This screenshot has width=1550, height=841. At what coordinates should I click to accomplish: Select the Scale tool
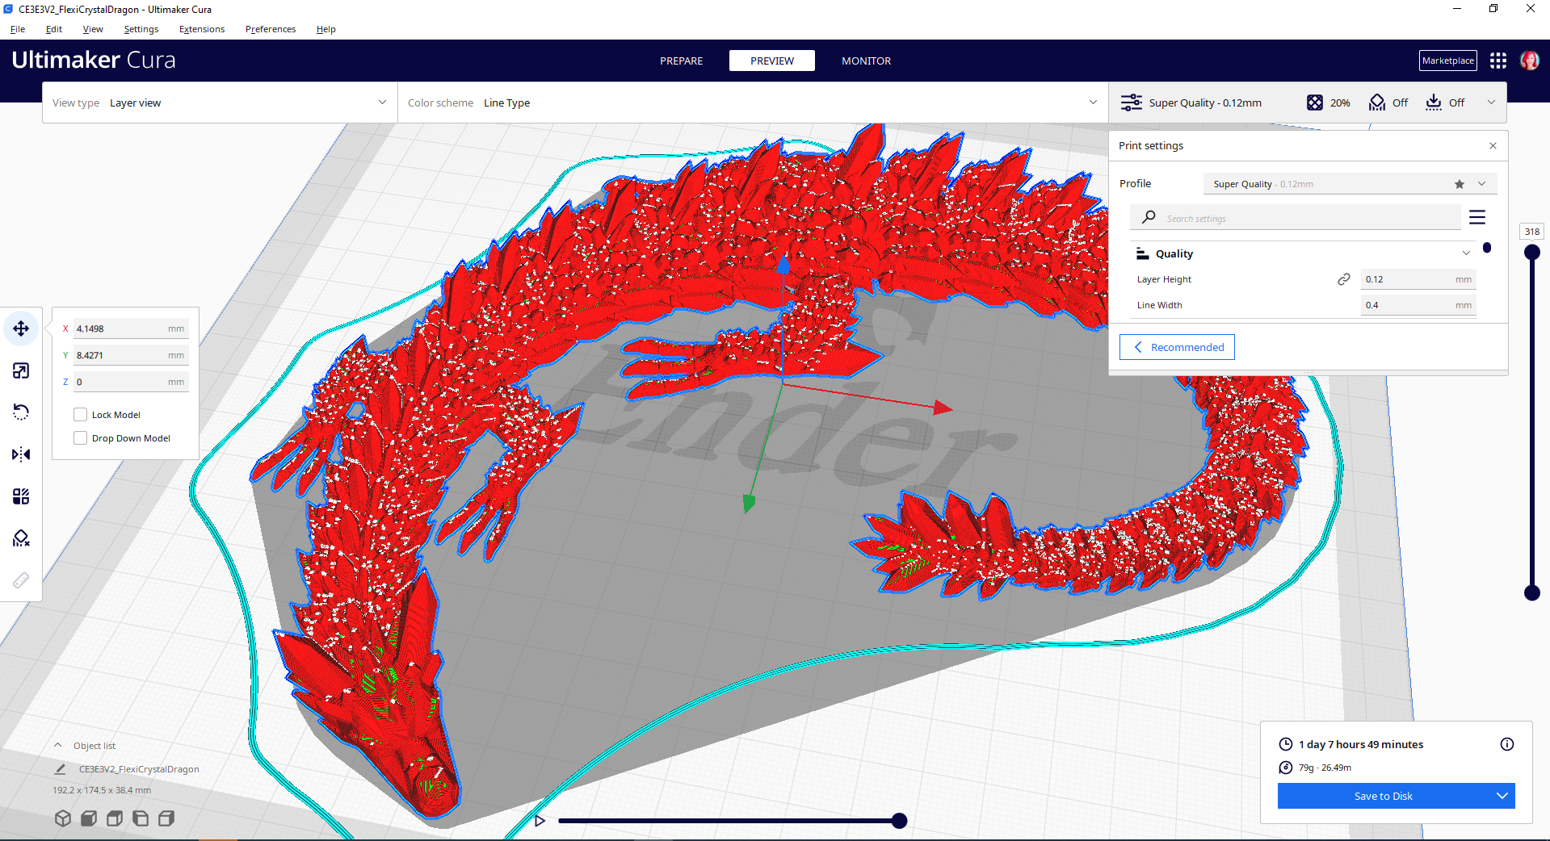click(20, 370)
